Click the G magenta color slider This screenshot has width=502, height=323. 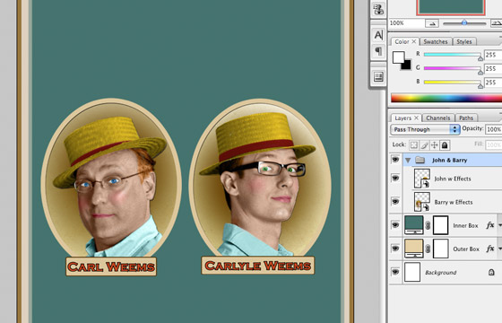coord(453,68)
